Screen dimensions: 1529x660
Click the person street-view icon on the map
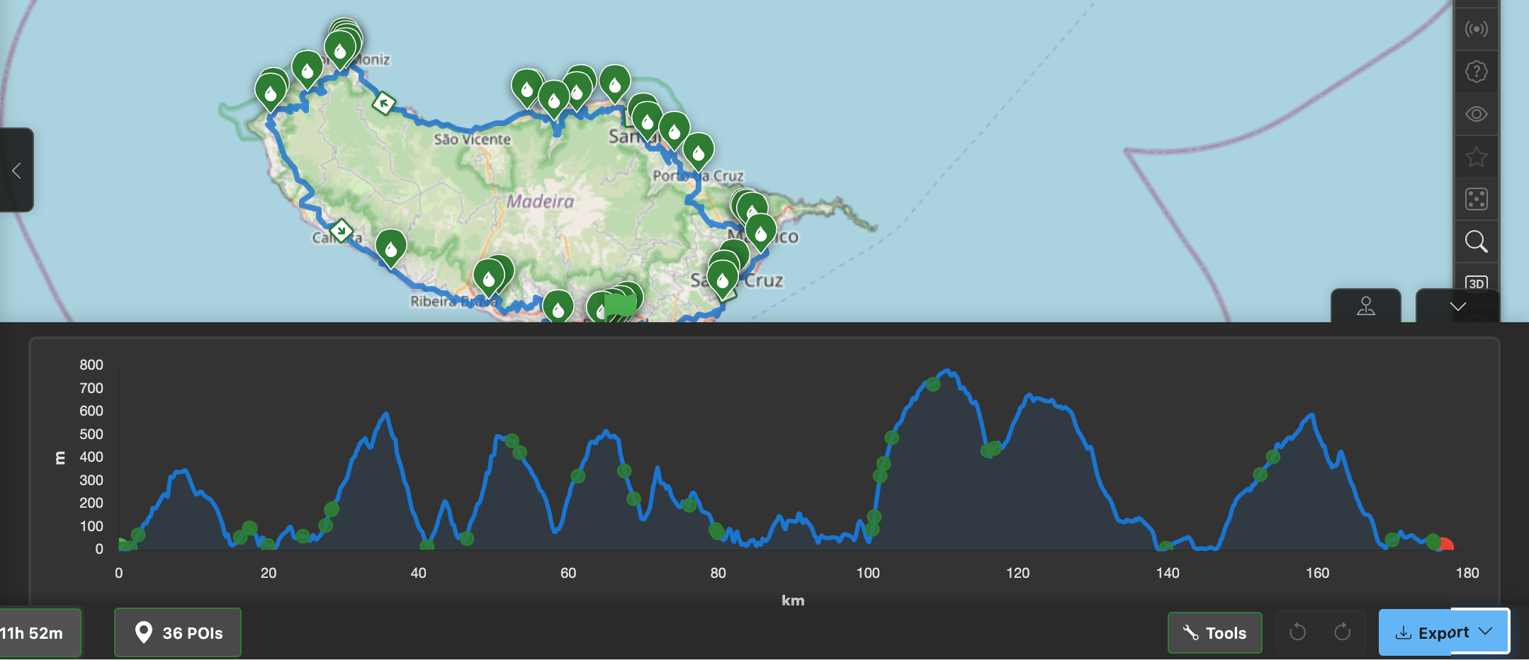[x=1366, y=307]
